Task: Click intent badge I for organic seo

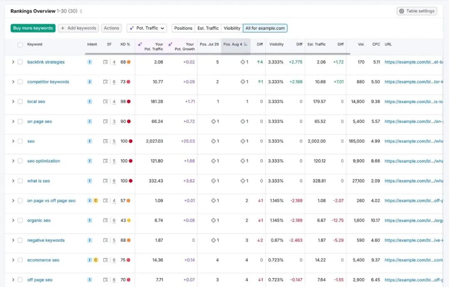Action: click(x=90, y=220)
